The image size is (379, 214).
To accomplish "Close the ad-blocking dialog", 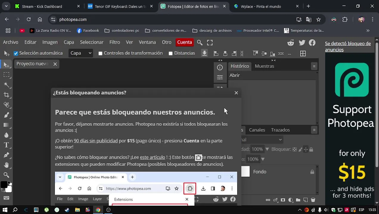I will (x=236, y=93).
